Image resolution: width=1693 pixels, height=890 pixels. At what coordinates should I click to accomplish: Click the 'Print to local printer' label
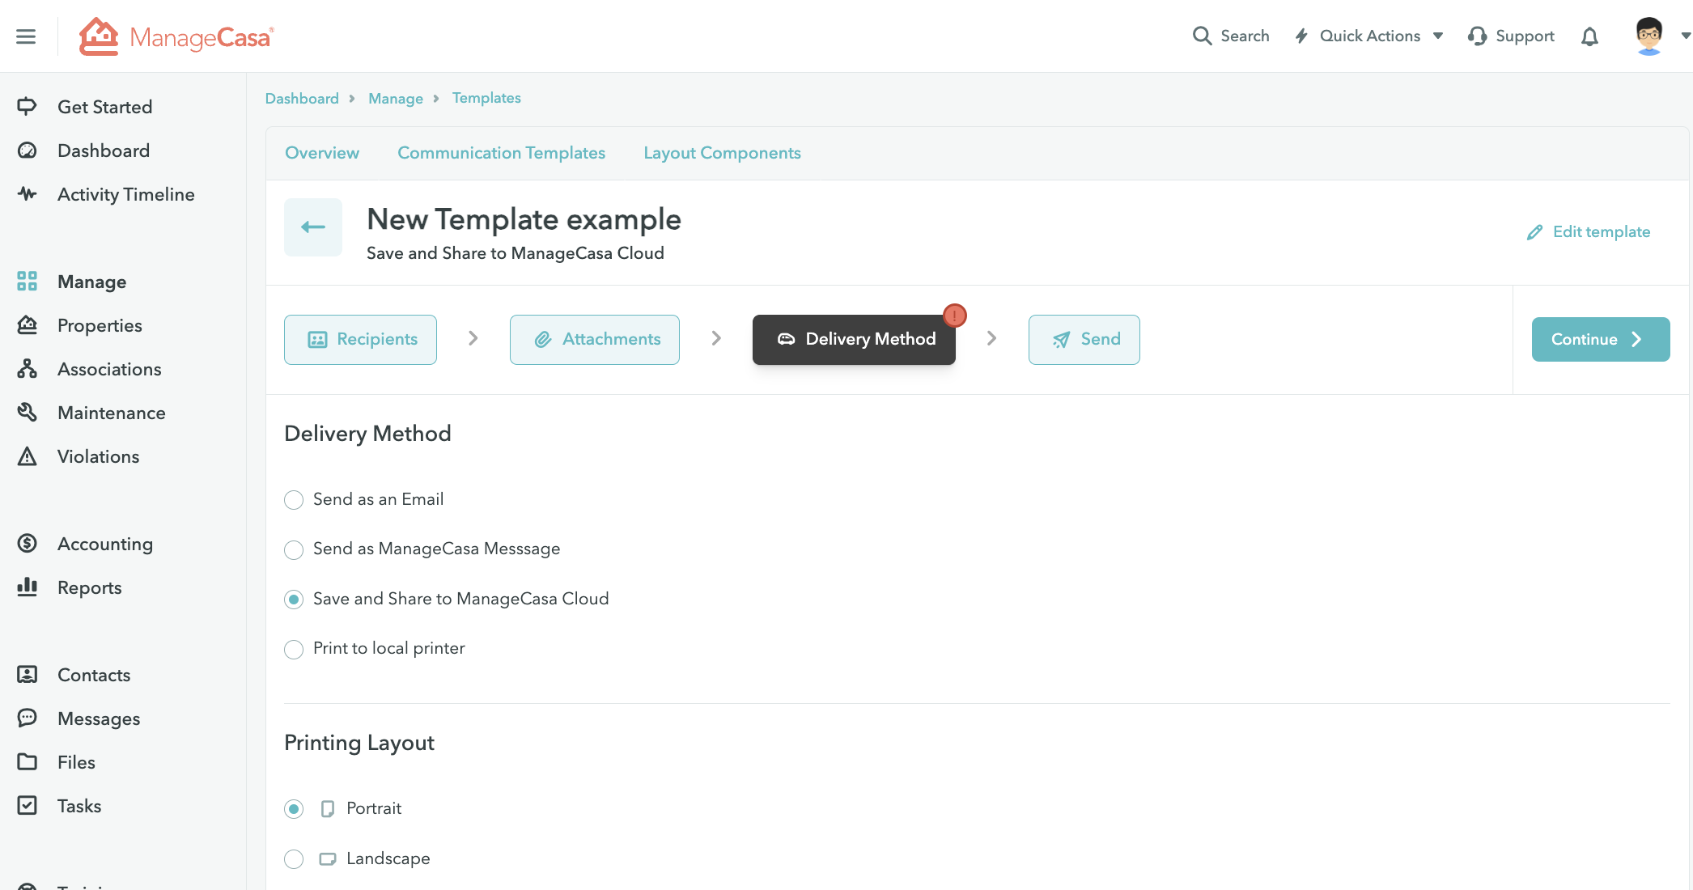[389, 648]
